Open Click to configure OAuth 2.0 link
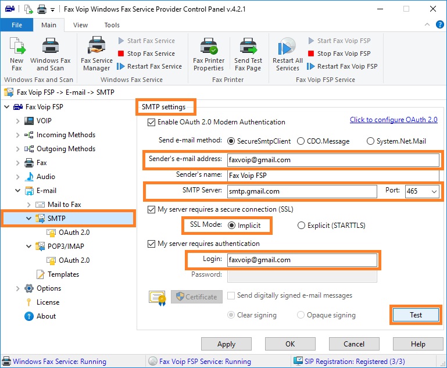This screenshot has width=447, height=368. [x=394, y=120]
